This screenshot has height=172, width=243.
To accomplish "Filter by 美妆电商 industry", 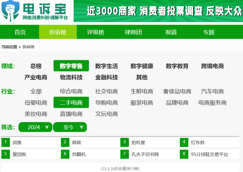I will coord(36,114).
